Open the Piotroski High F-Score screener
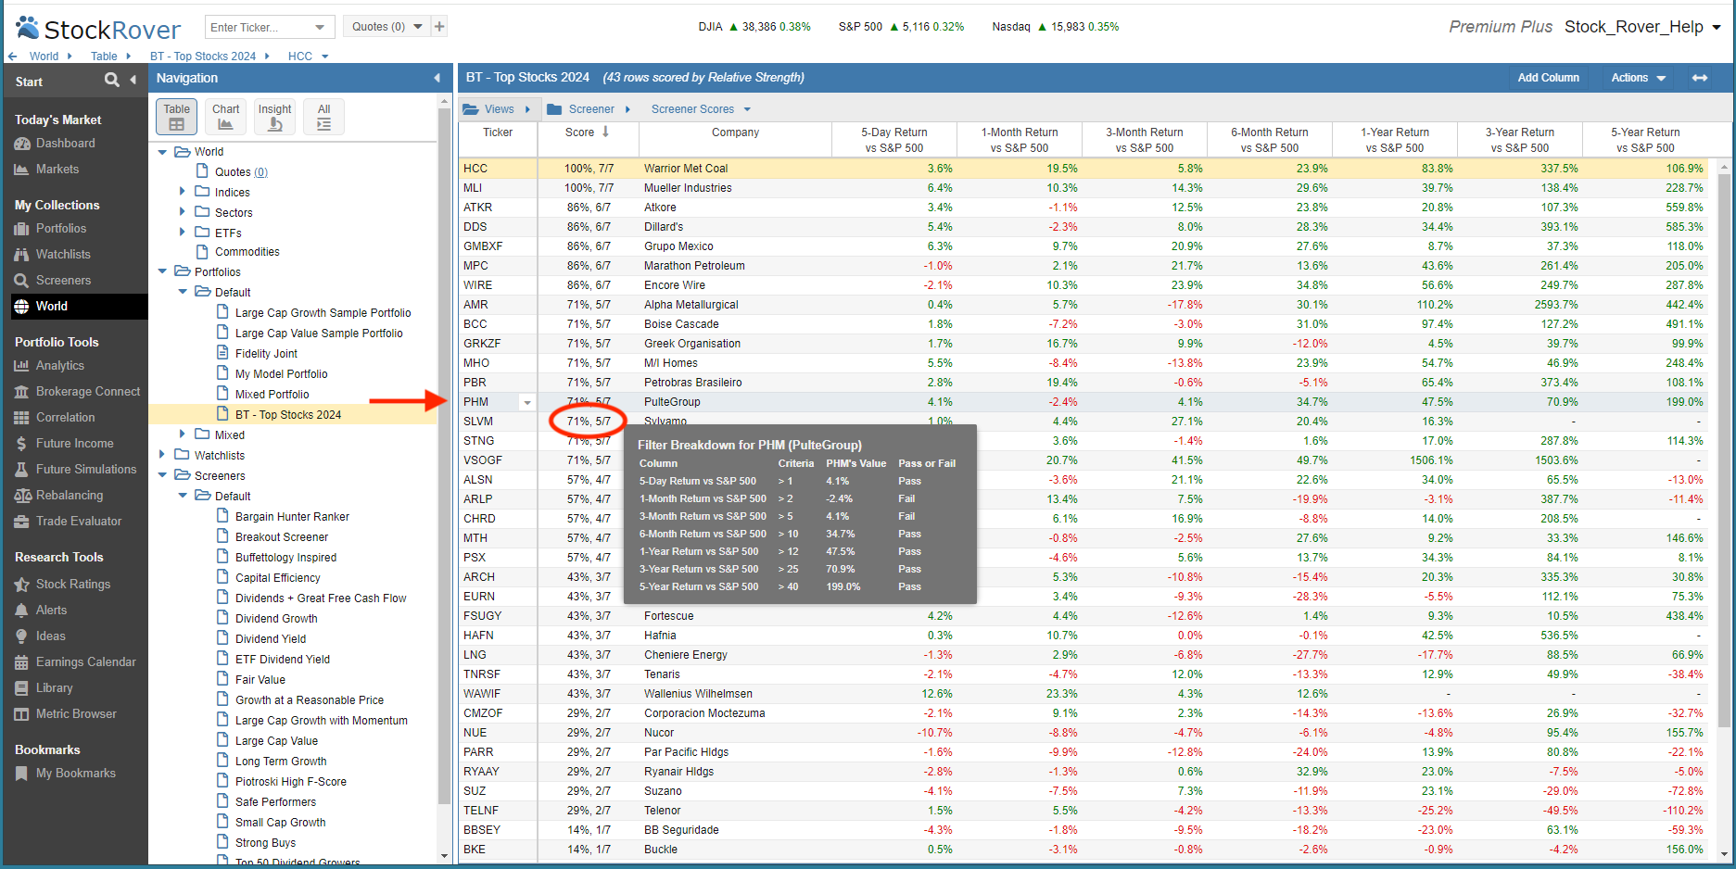Image resolution: width=1736 pixels, height=869 pixels. [290, 781]
